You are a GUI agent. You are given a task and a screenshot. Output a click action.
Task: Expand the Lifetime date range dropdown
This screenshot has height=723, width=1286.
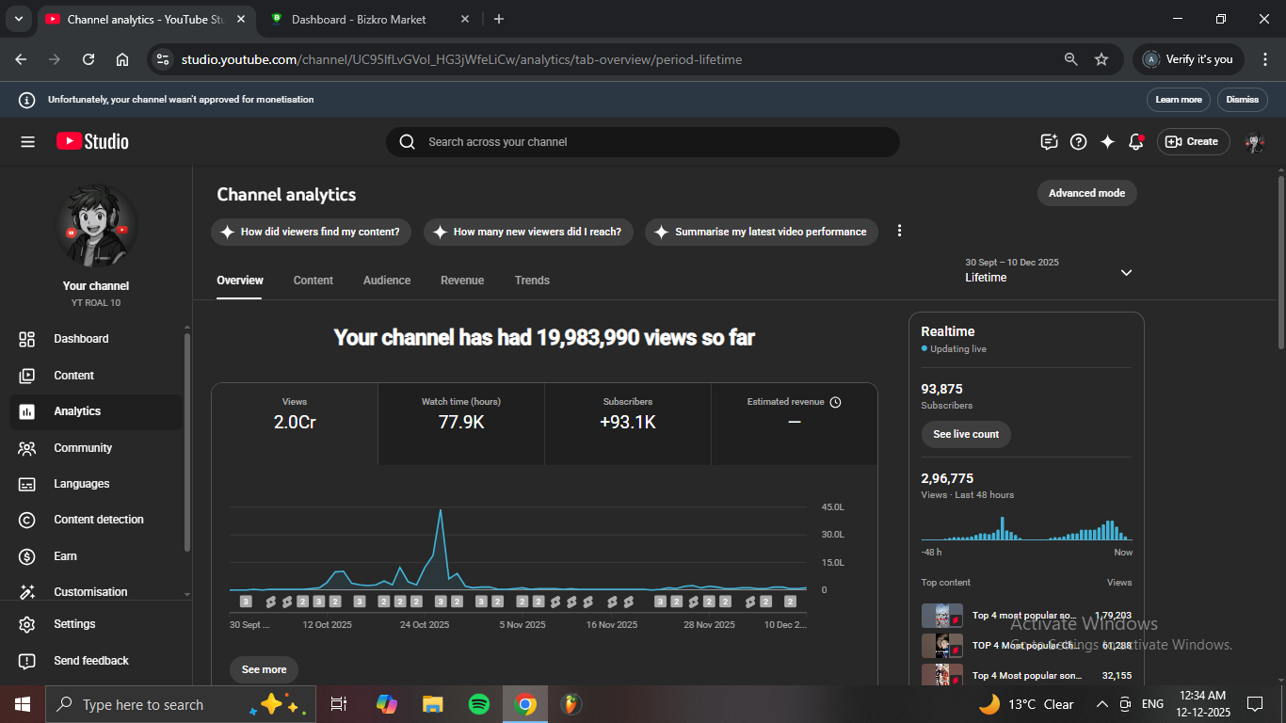pos(1126,273)
